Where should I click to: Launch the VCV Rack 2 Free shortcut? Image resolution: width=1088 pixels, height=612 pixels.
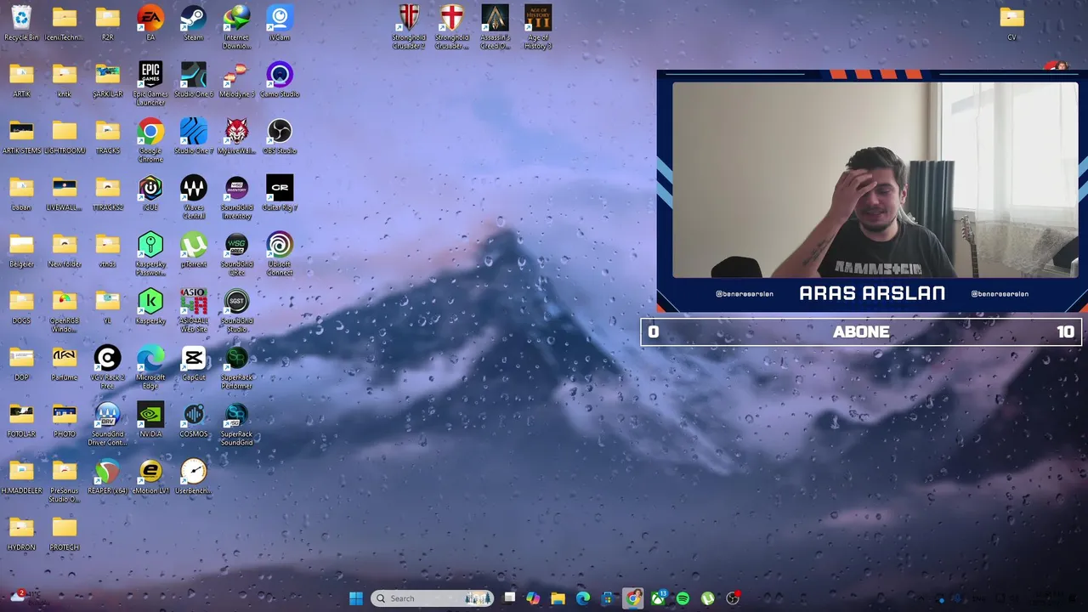point(107,367)
